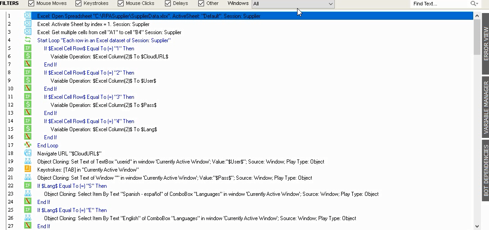Click the search magnifier icon beside Find Text
This screenshot has height=230, width=489.
(474, 4)
